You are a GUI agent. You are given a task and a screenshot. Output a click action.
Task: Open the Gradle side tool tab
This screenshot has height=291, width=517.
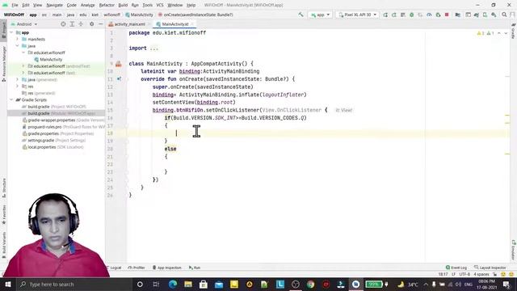[x=514, y=31]
